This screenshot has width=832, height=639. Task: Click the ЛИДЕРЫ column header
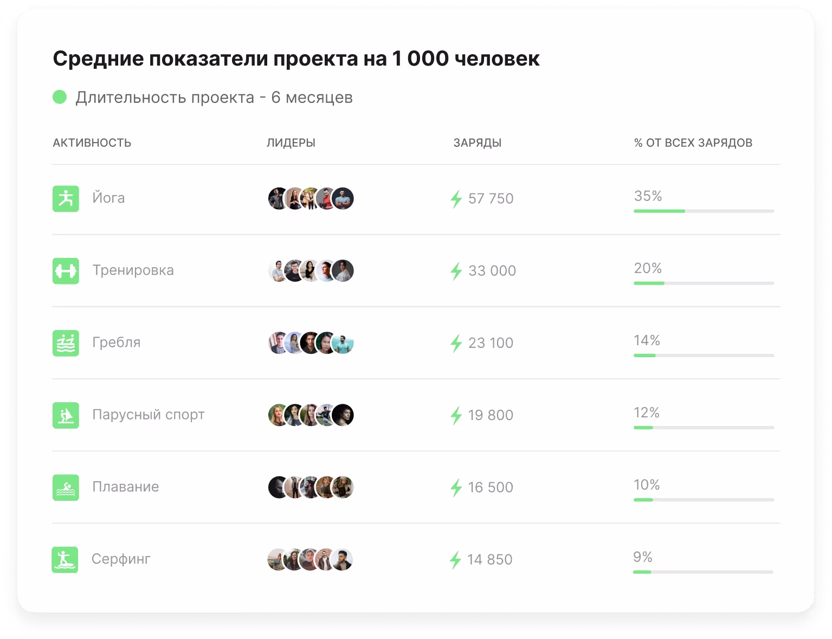[x=291, y=143]
